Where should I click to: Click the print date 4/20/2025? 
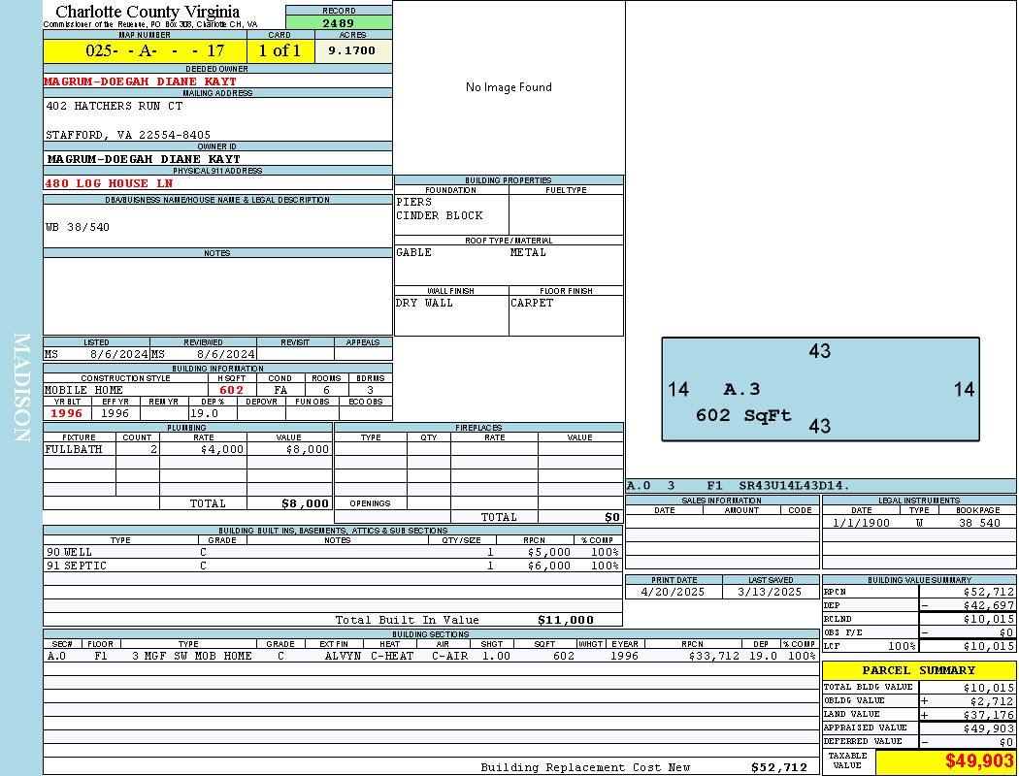674,592
